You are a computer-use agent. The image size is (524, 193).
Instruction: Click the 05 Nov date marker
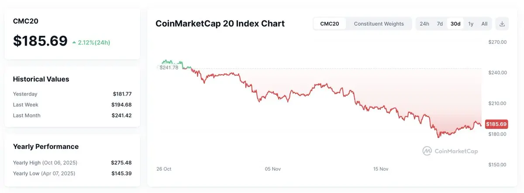[273, 169]
